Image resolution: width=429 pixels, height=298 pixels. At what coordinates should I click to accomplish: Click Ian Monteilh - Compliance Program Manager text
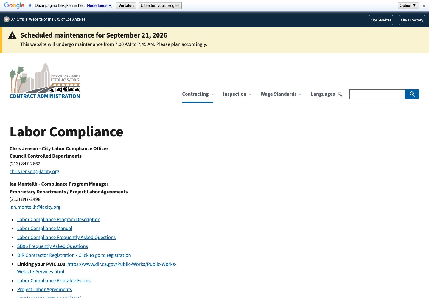[x=59, y=184]
